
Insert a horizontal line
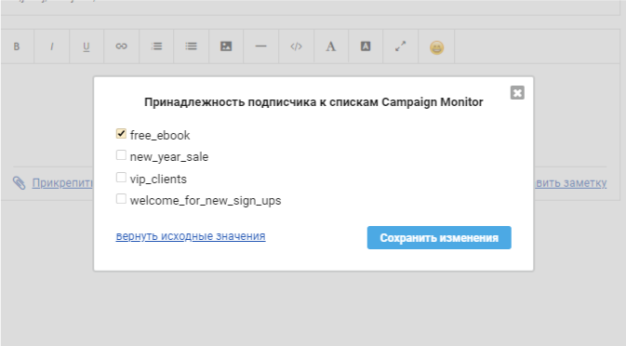coord(260,47)
